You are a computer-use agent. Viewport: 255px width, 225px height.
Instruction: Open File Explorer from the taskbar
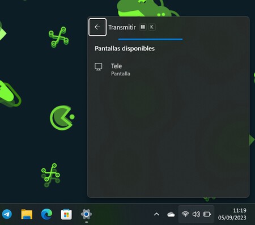click(27, 214)
